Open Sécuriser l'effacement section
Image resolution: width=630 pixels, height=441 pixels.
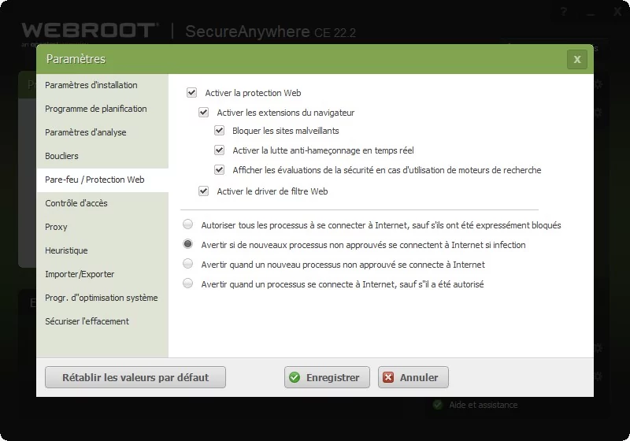(102, 321)
